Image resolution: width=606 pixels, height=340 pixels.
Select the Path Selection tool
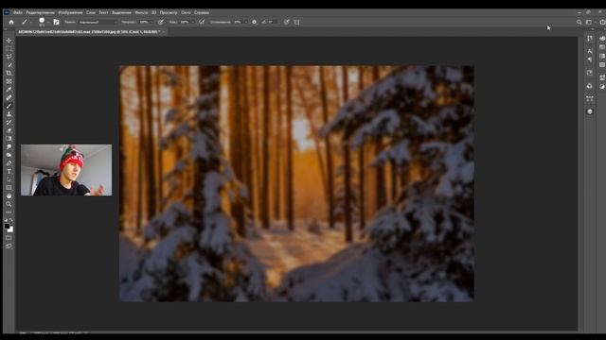(x=9, y=179)
